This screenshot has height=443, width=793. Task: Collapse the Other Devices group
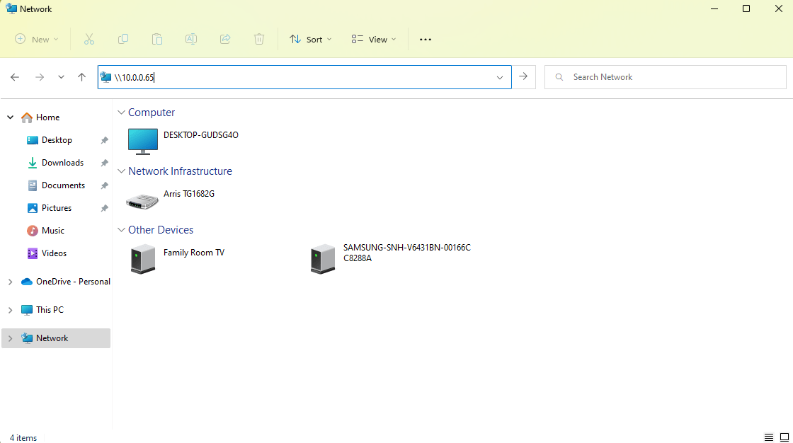click(x=121, y=229)
